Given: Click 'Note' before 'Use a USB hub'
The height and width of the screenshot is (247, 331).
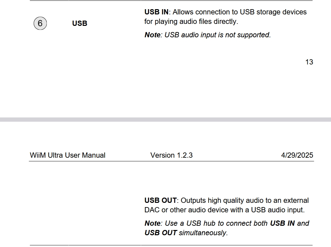Looking at the screenshot, I should pos(152,223).
